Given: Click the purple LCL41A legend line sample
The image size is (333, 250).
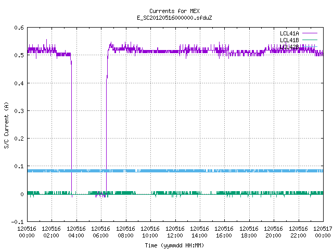Looking at the screenshot, I should pyautogui.click(x=310, y=33).
